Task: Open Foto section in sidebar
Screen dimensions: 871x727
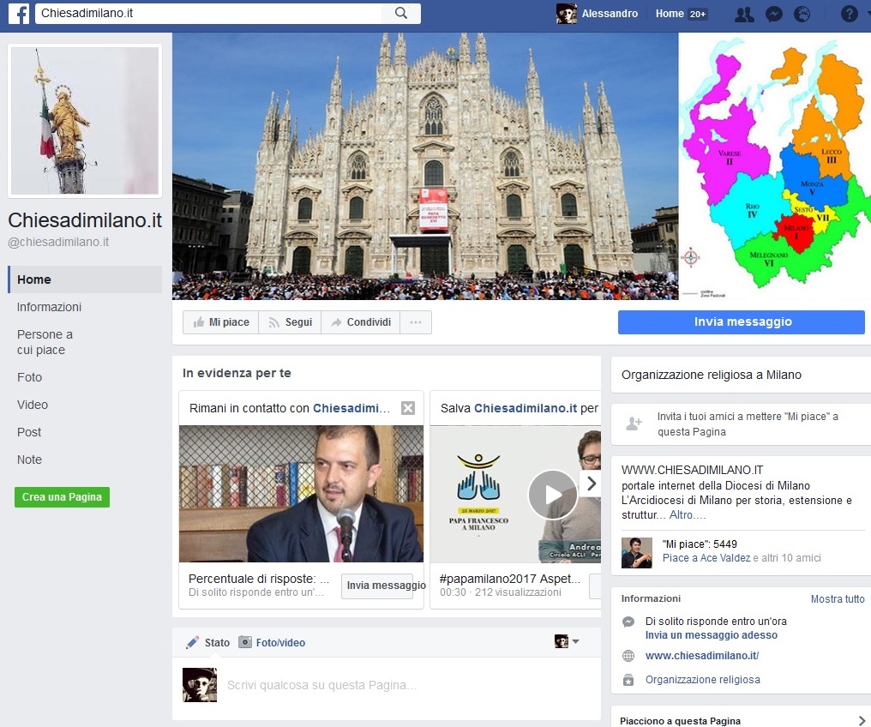Action: coord(29,378)
